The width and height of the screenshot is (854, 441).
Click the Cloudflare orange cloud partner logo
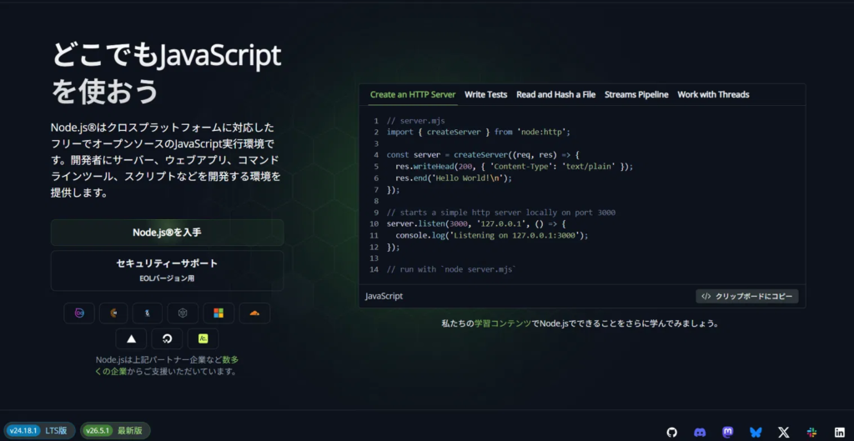(254, 313)
